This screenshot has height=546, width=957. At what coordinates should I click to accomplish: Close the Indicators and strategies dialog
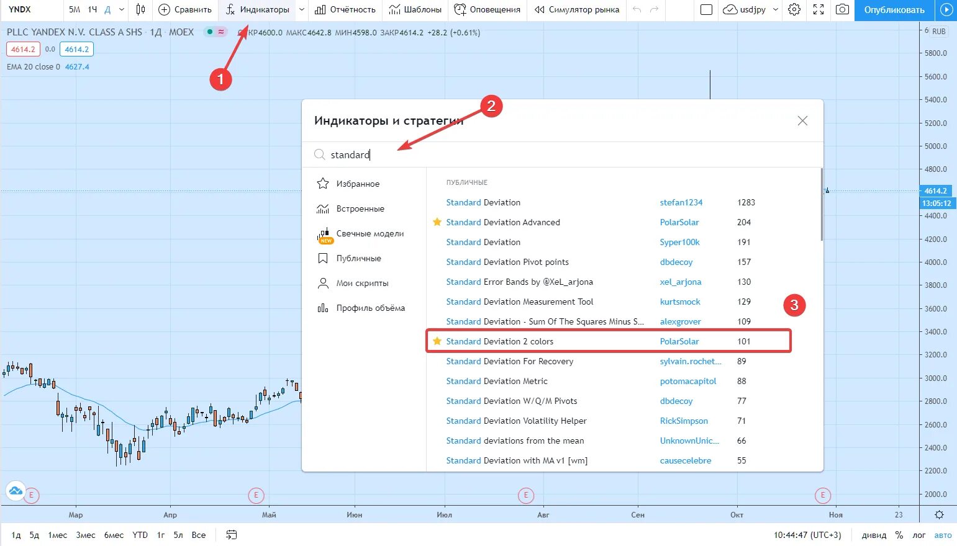pyautogui.click(x=802, y=121)
